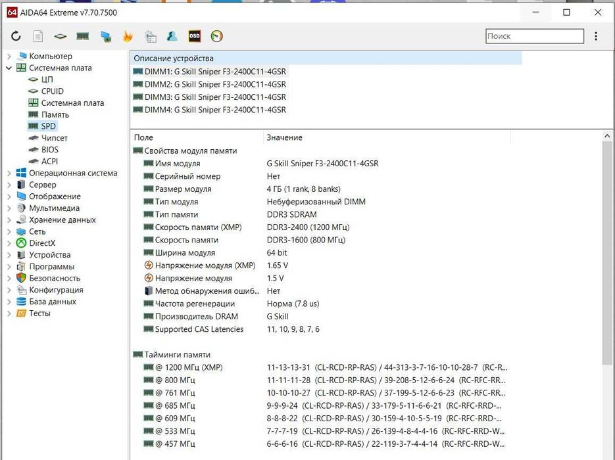615x460 pixels.
Task: Select DIMM4 G Skill Sniper module
Action: tap(210, 110)
